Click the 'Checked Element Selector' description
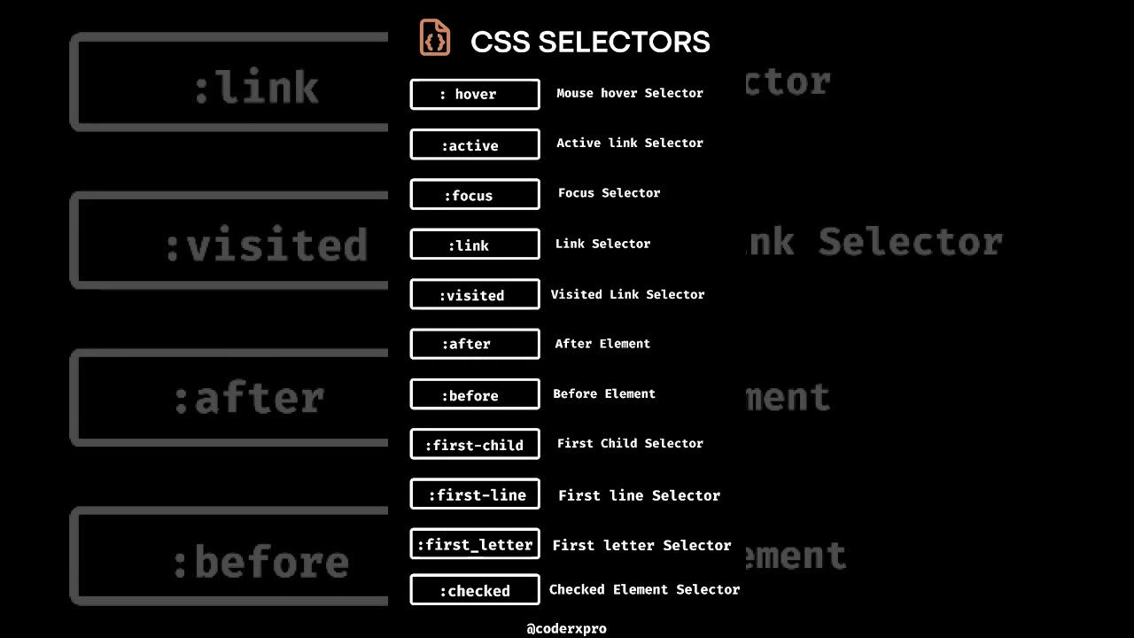Image resolution: width=1134 pixels, height=638 pixels. [644, 589]
